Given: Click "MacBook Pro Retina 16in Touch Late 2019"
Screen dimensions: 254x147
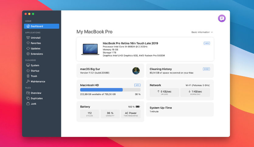Looking at the screenshot, I should [130, 43].
